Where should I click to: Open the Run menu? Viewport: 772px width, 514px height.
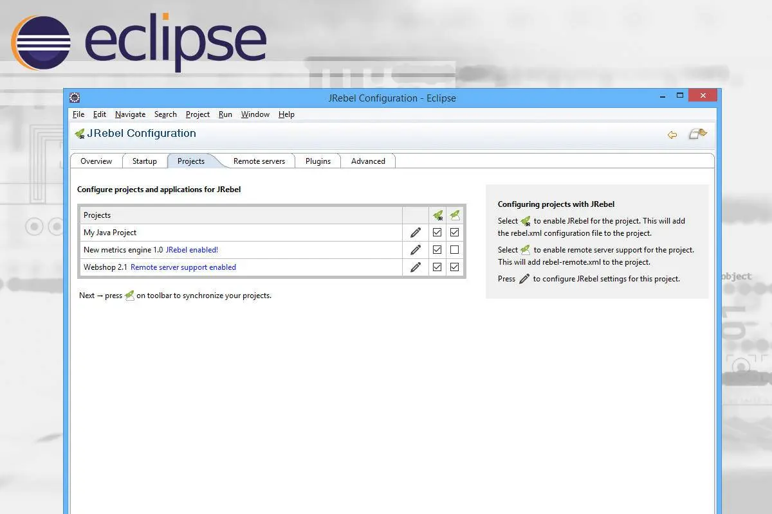225,114
